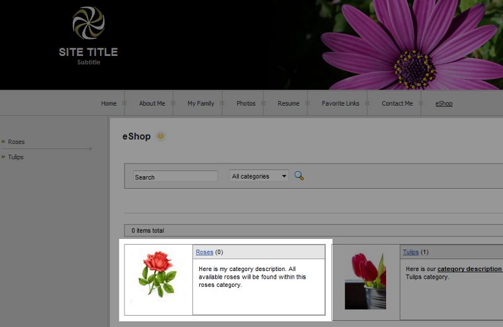Click the yellow circle icon beside eShop heading

point(161,136)
